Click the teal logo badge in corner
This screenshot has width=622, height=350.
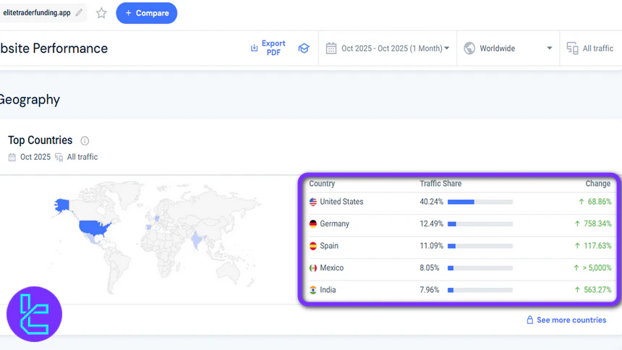[x=34, y=315]
